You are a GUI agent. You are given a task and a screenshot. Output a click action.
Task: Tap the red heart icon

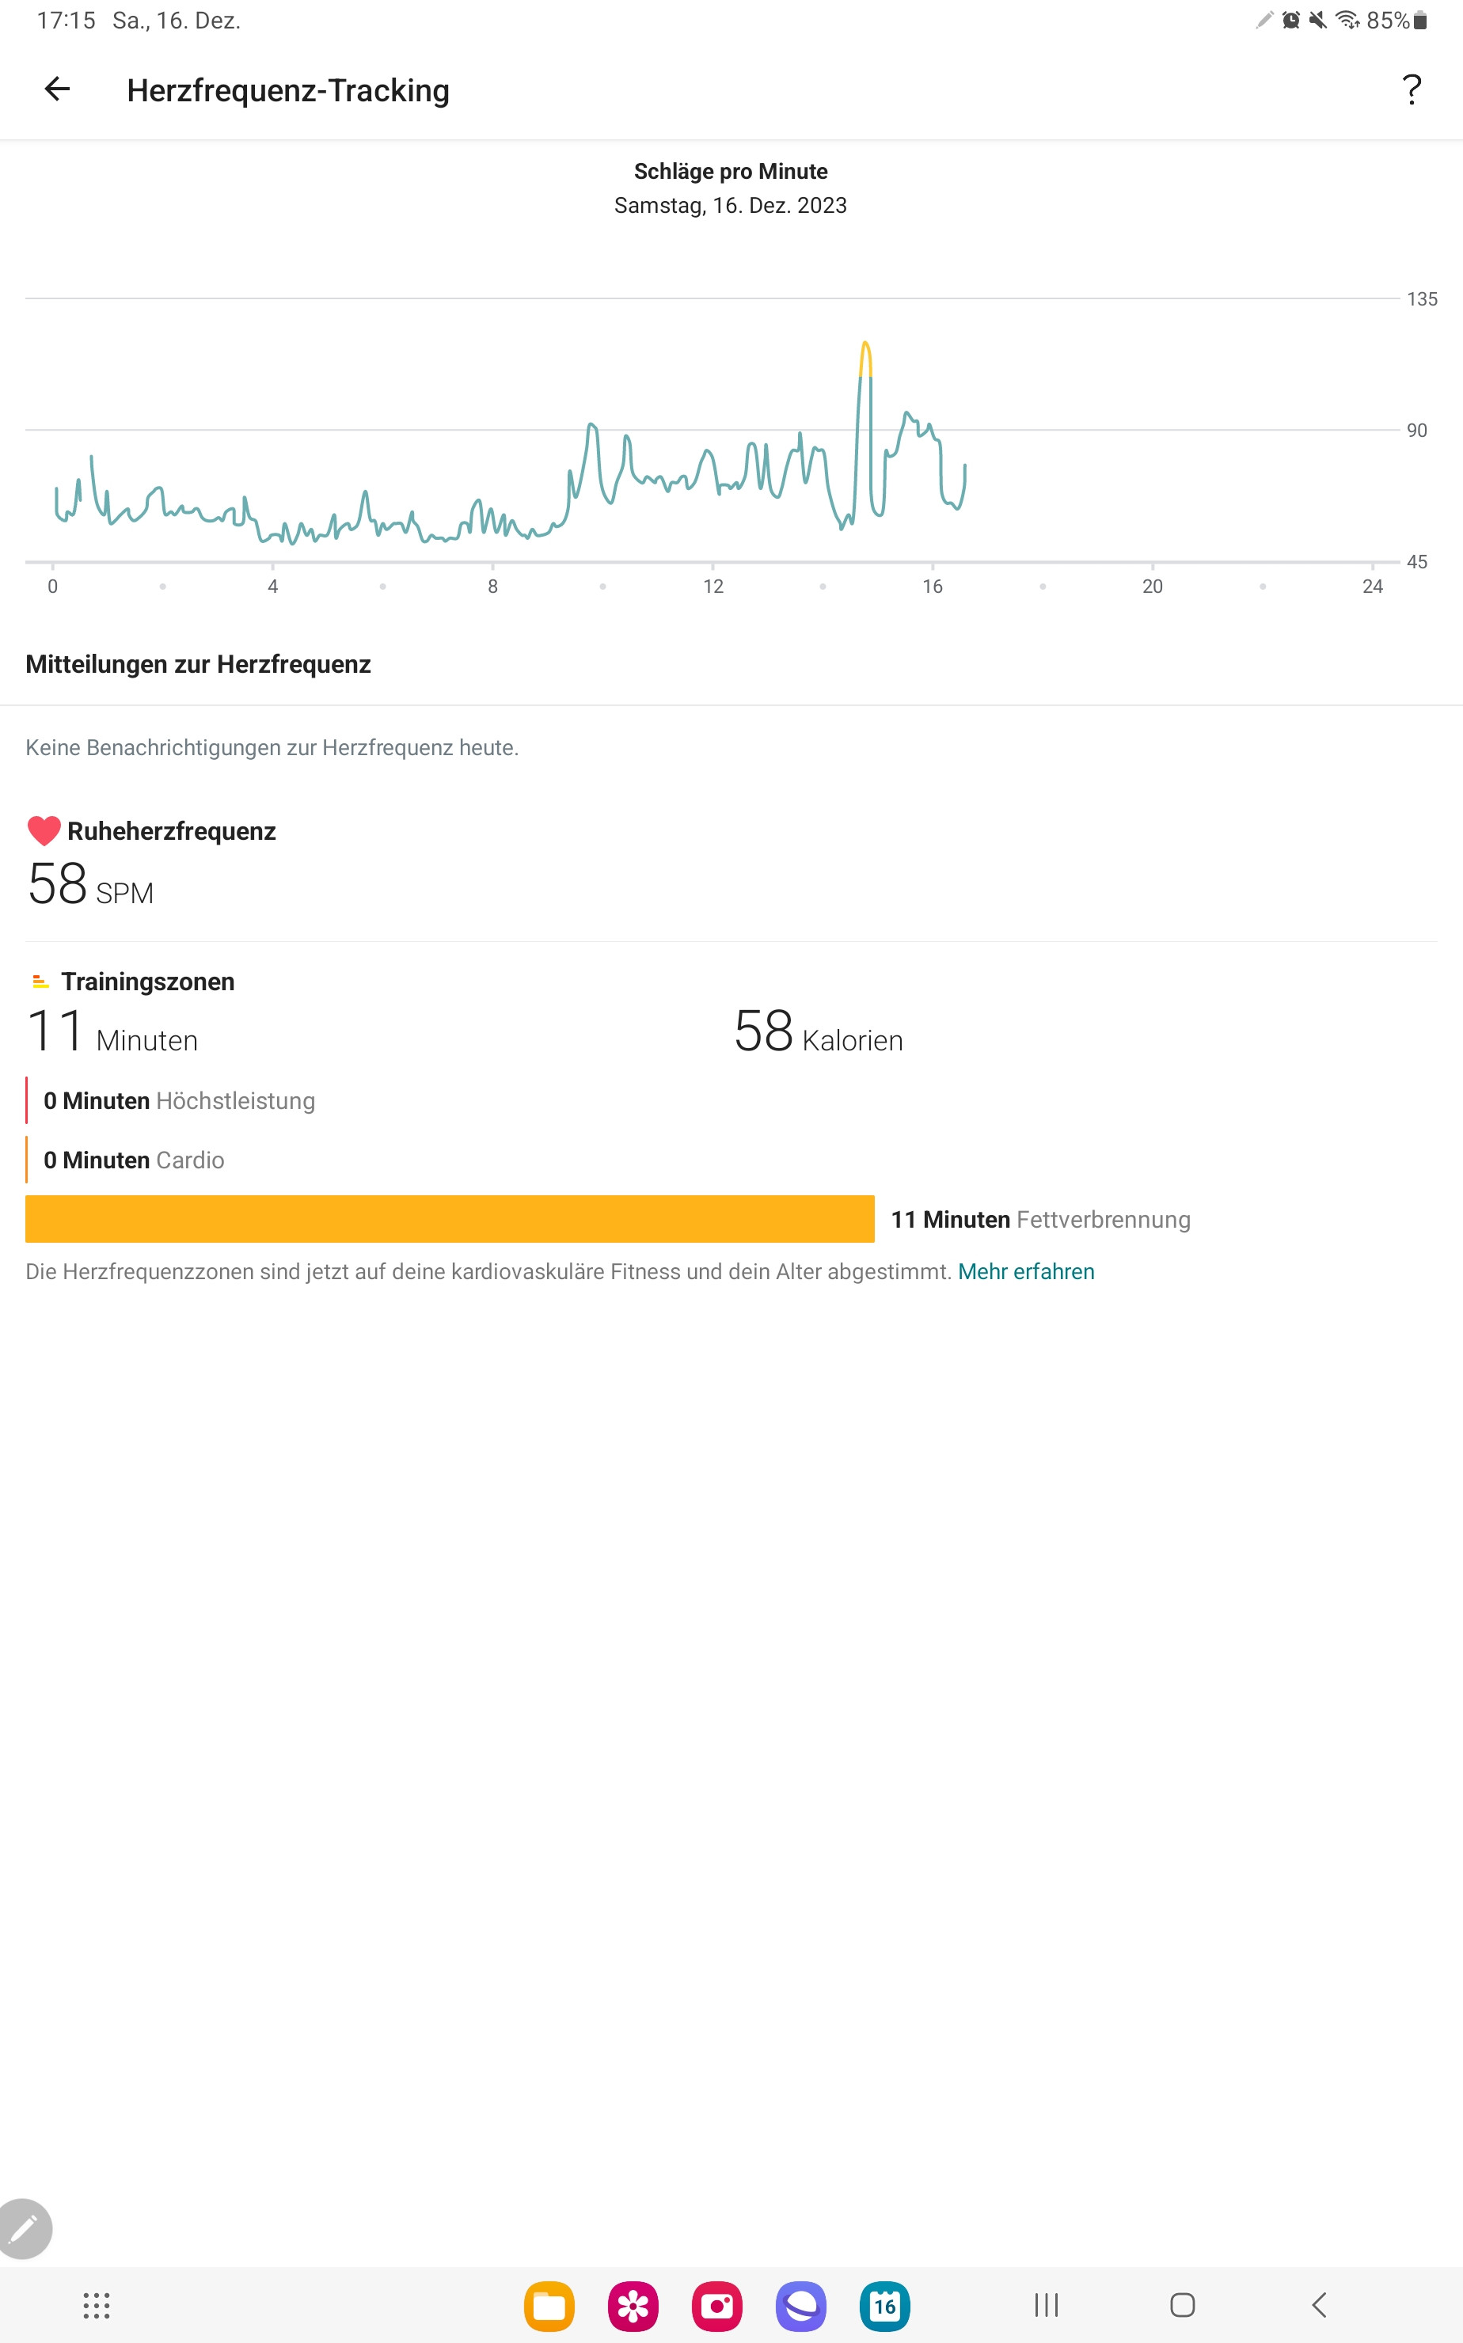tap(44, 831)
